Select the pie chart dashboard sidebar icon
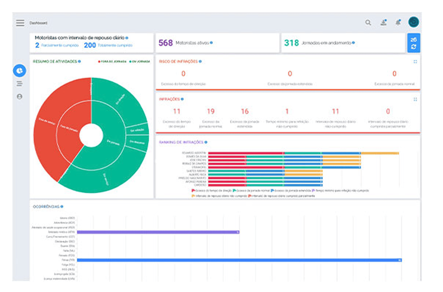Viewport: 443px width, 292px height. [19, 70]
